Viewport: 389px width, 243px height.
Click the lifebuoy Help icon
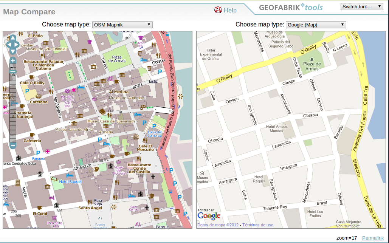click(218, 10)
